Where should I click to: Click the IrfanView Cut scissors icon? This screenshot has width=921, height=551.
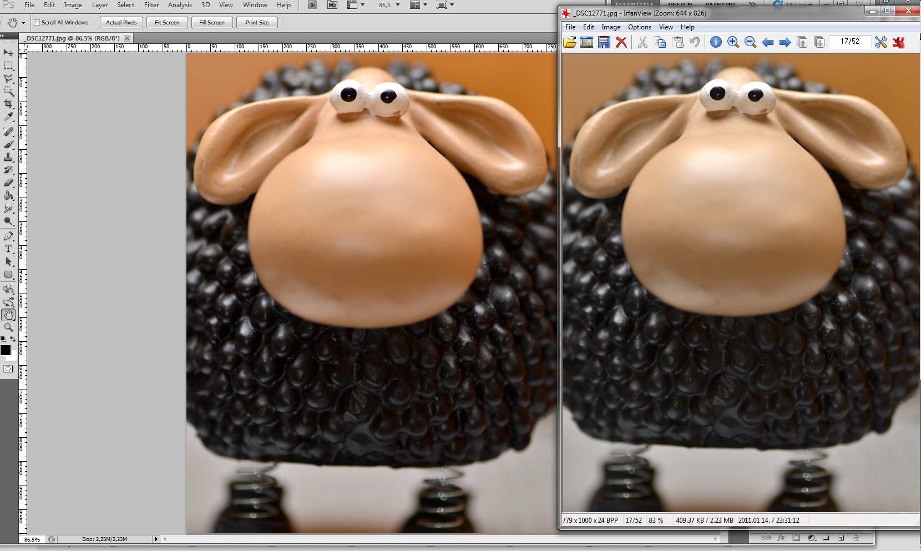pyautogui.click(x=642, y=42)
